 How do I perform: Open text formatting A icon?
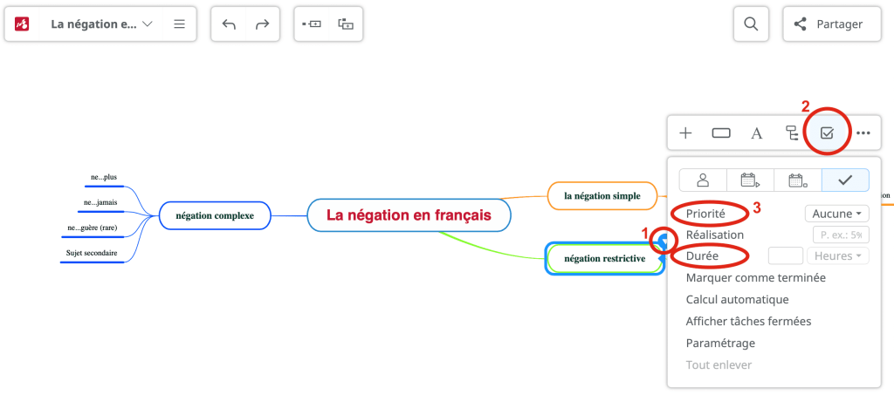click(x=757, y=133)
